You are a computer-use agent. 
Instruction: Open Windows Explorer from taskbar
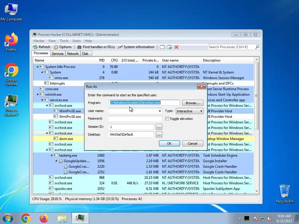coord(62,218)
